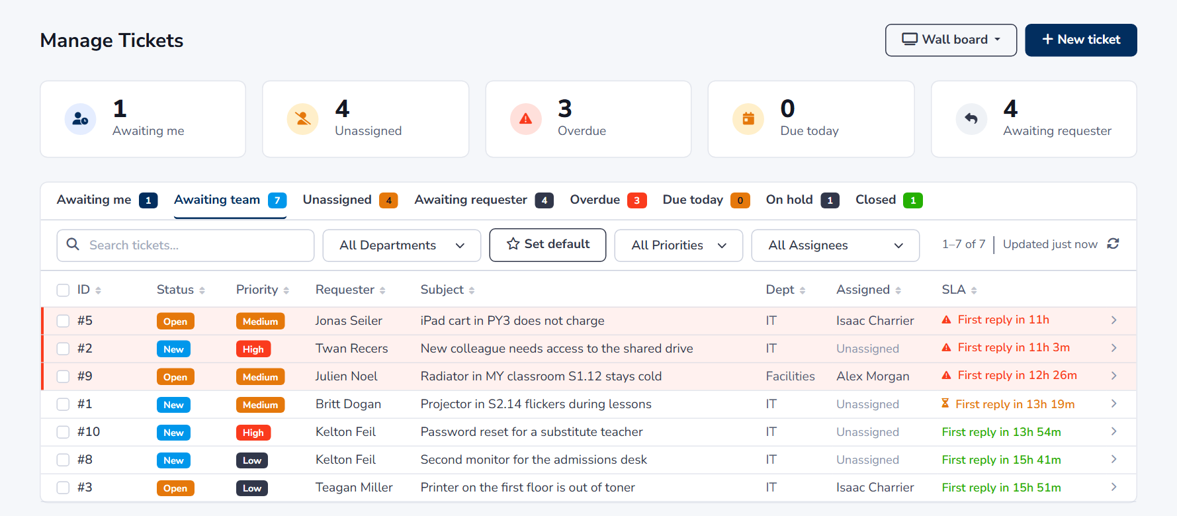Check the box for ticket #2

[63, 349]
